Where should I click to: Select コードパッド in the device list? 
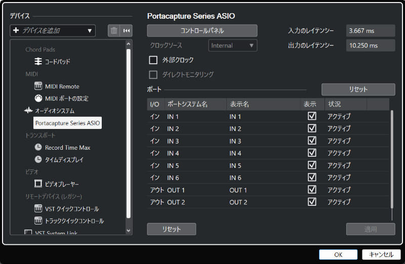[x=57, y=62]
